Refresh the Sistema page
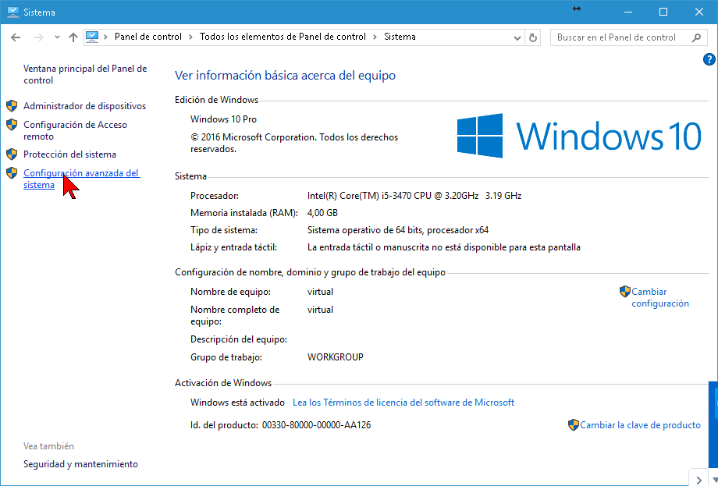Viewport: 718px width, 486px height. pyautogui.click(x=532, y=38)
